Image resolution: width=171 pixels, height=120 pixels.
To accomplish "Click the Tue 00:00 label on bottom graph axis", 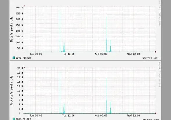I will click(x=36, y=116).
